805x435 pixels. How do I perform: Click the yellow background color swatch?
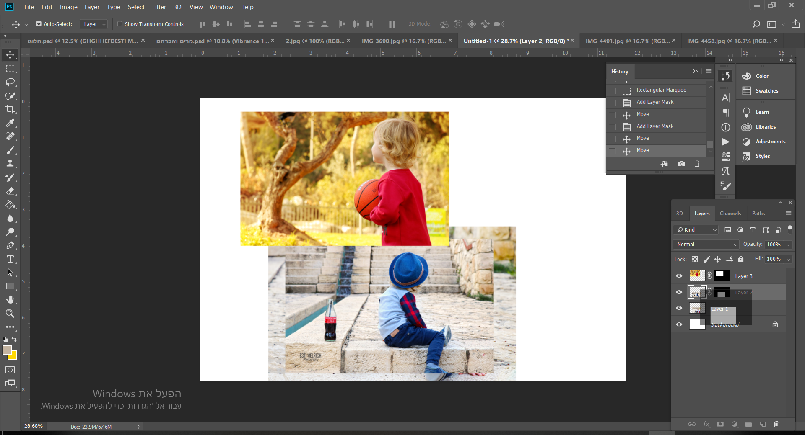(14, 357)
